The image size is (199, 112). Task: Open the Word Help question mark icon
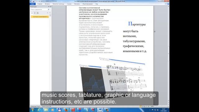click(168, 4)
